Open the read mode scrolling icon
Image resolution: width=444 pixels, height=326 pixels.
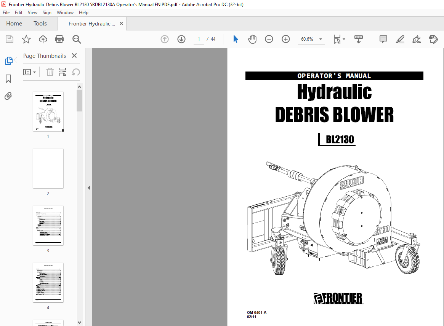coord(359,39)
